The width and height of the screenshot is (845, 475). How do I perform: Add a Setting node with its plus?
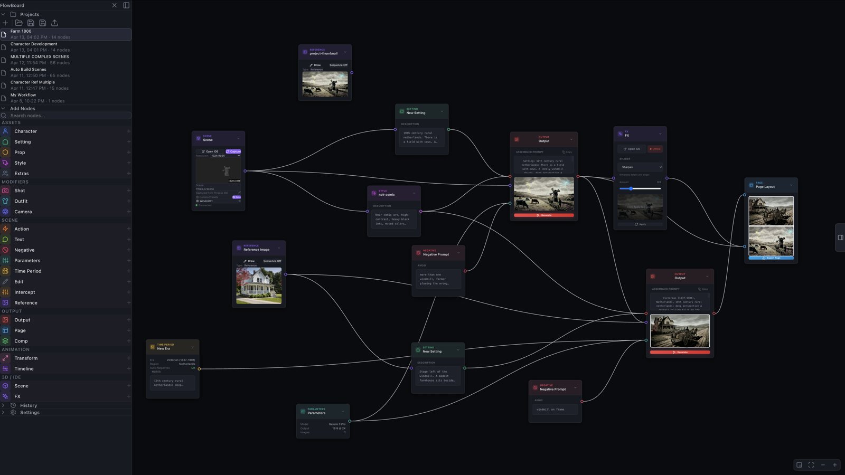tap(129, 142)
